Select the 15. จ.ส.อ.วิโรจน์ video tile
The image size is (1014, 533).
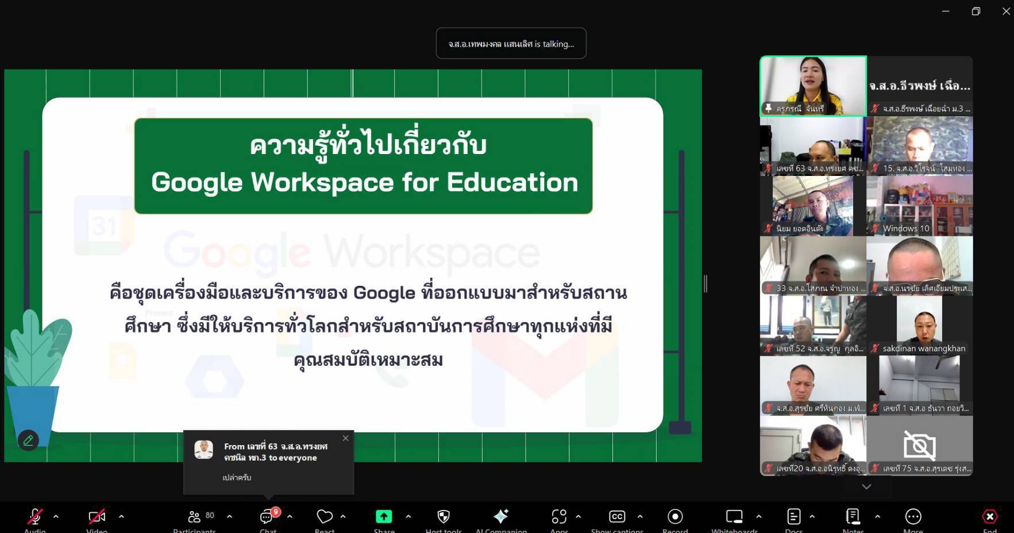pos(920,146)
